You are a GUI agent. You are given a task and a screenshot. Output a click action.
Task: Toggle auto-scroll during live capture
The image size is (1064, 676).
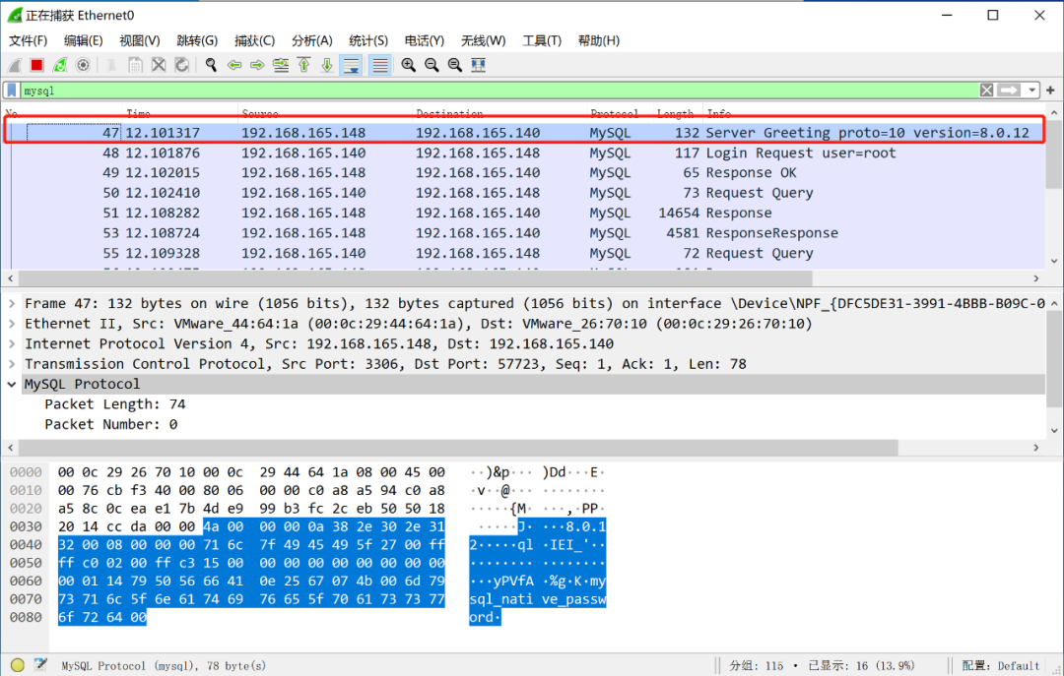point(351,65)
